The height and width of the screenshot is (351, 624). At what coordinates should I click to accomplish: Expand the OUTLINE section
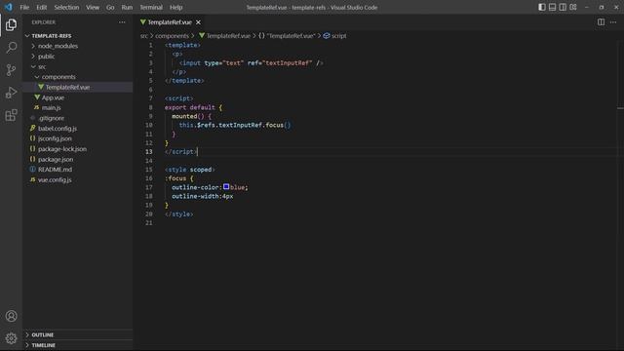78,335
